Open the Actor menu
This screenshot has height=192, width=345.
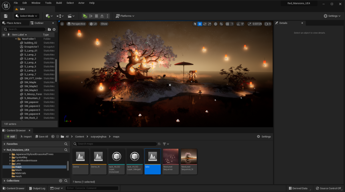(x=82, y=3)
